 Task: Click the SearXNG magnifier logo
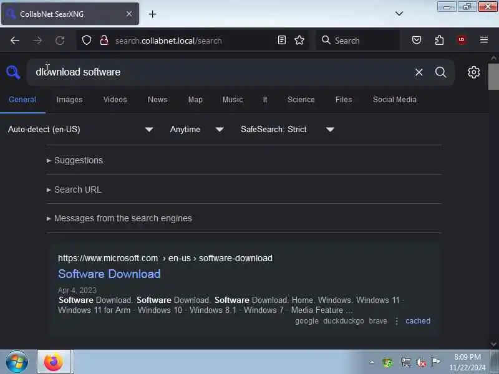(x=13, y=72)
